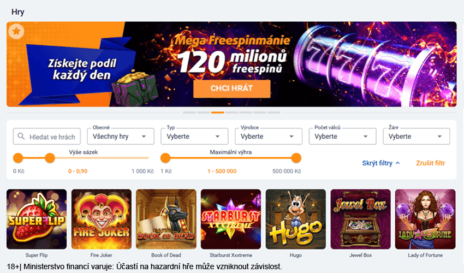Open the Super Flip game thumbnail
The width and height of the screenshot is (464, 273).
37,219
